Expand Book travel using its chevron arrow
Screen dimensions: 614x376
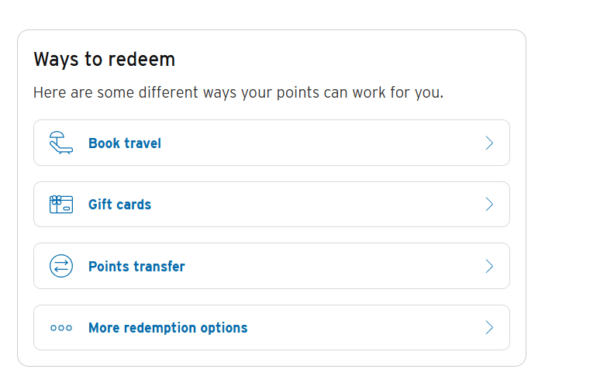coord(489,143)
